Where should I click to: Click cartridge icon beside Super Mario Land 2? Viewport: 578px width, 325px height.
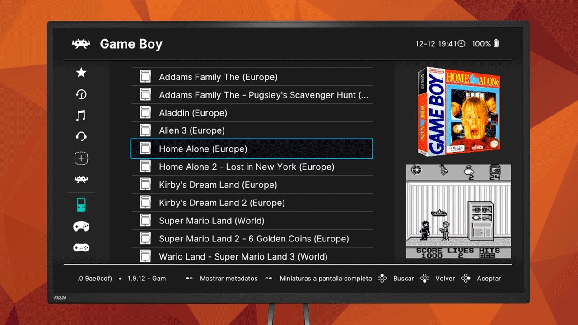pos(145,238)
